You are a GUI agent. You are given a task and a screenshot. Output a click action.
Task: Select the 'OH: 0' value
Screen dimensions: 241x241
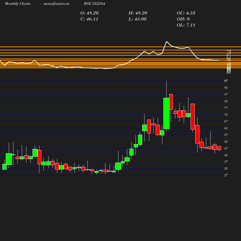pos(183,19)
